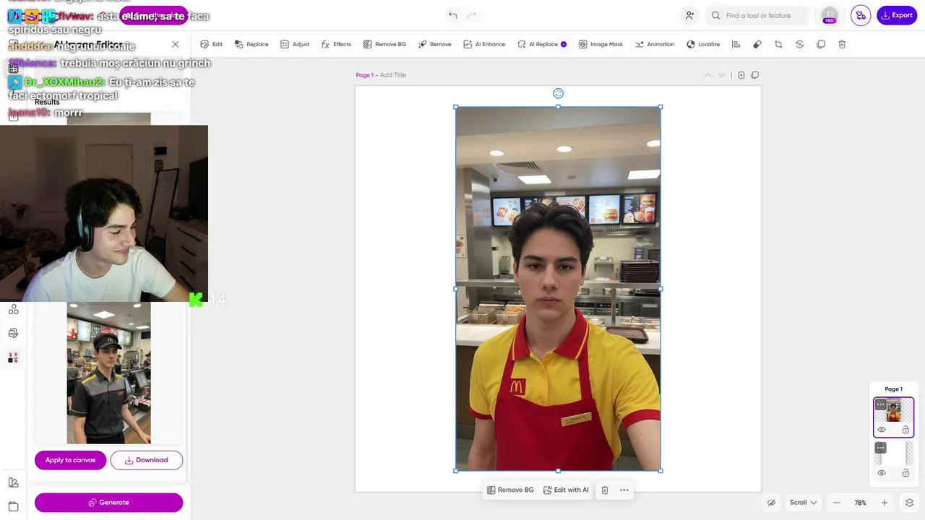Open the first layer's three-dot menu
This screenshot has height=520, width=925.
[x=880, y=405]
